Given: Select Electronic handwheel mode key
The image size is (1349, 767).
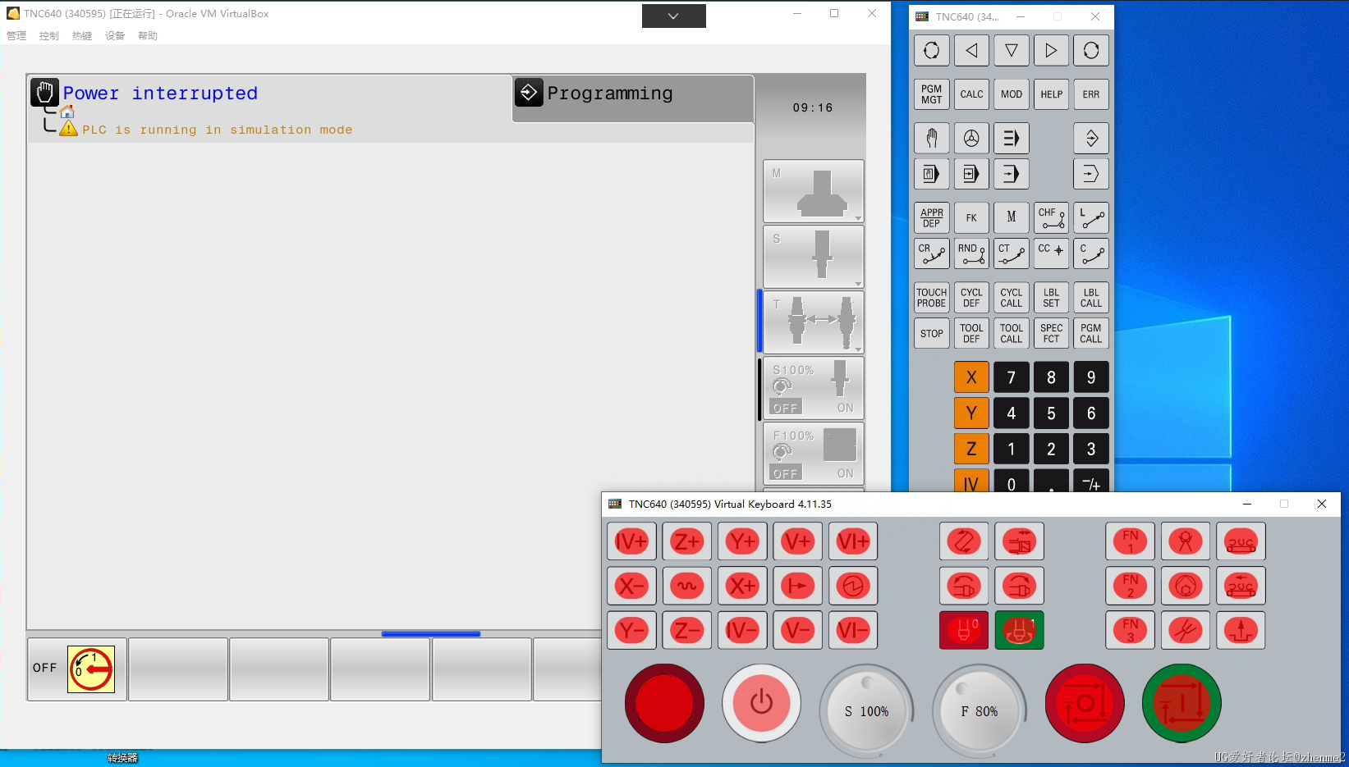Looking at the screenshot, I should [x=971, y=138].
